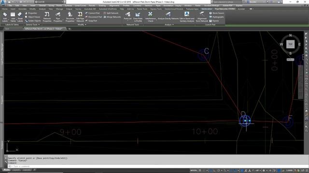The width and height of the screenshot is (309, 173).
Task: Launch Express from Launch Pad
Action: coord(214,21)
